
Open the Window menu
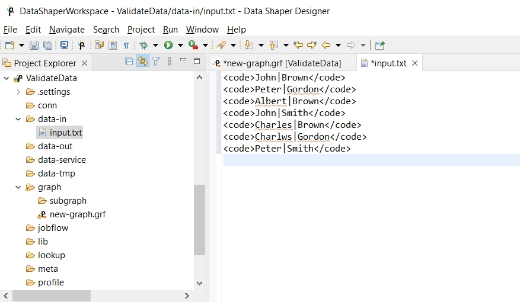pyautogui.click(x=202, y=30)
